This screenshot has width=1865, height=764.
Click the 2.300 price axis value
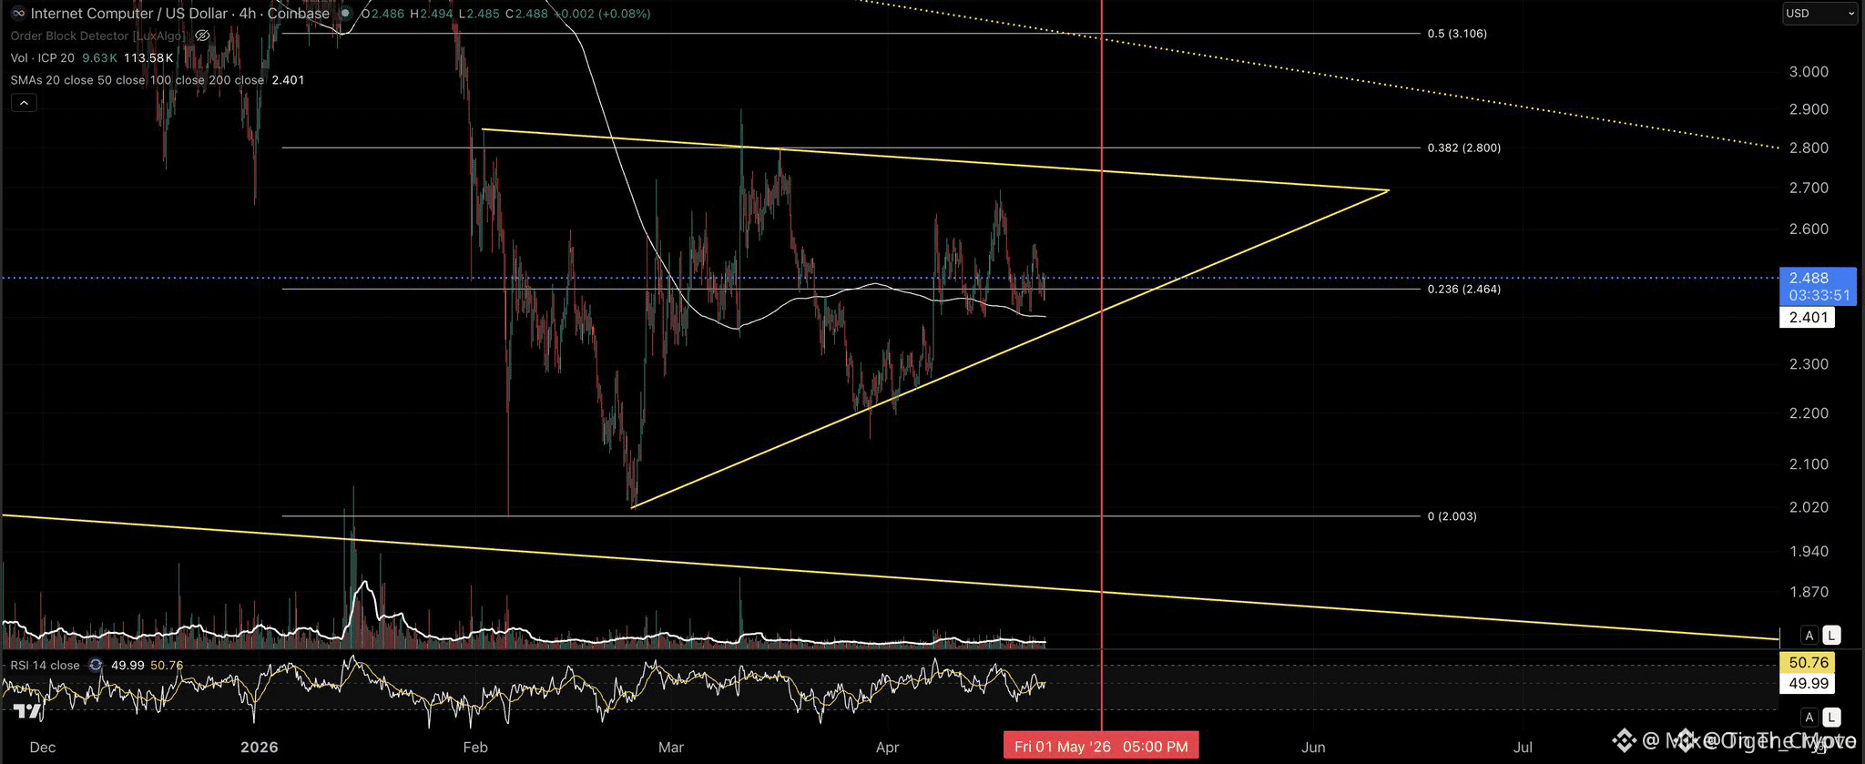tap(1809, 364)
